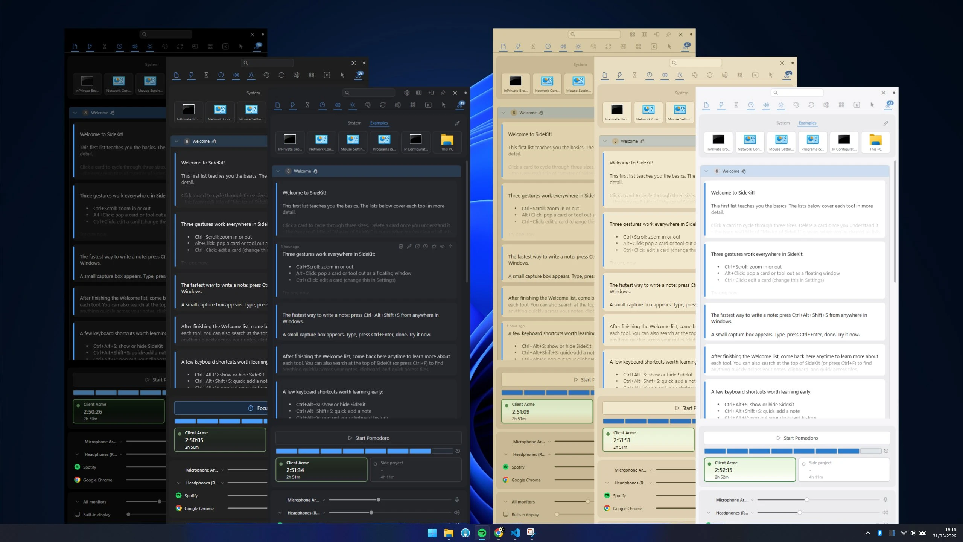Start Pomodoro in white window
963x542 pixels.
click(797, 438)
